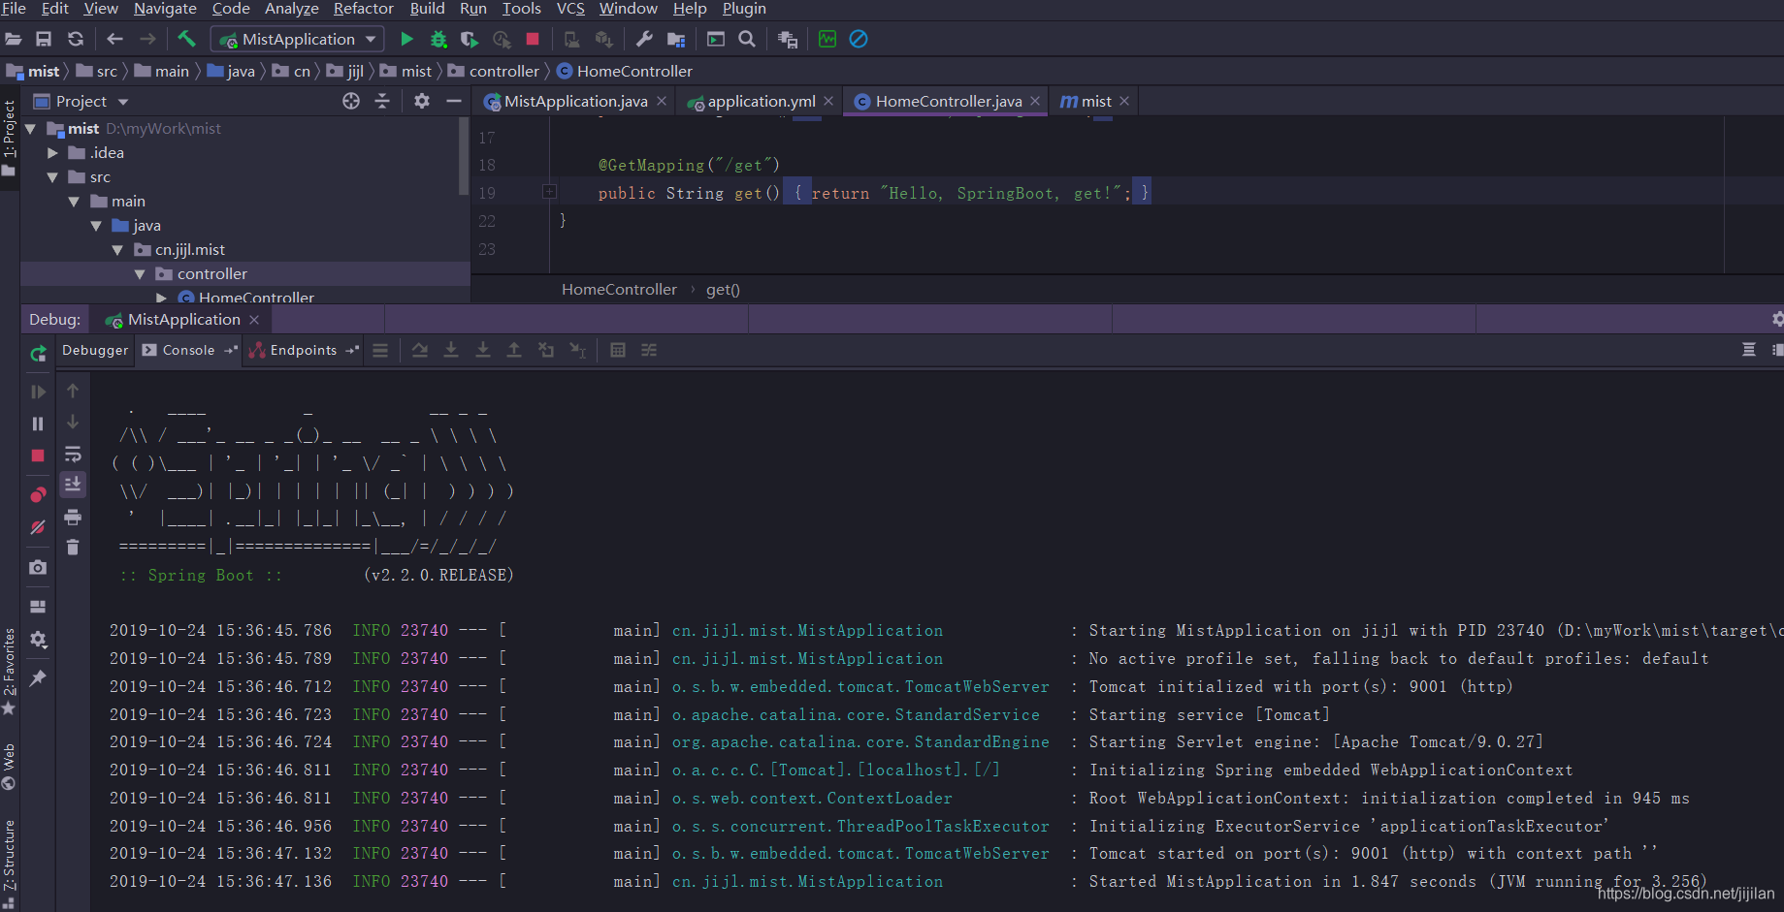1784x912 pixels.
Task: Collapse the src folder
Action: (52, 176)
